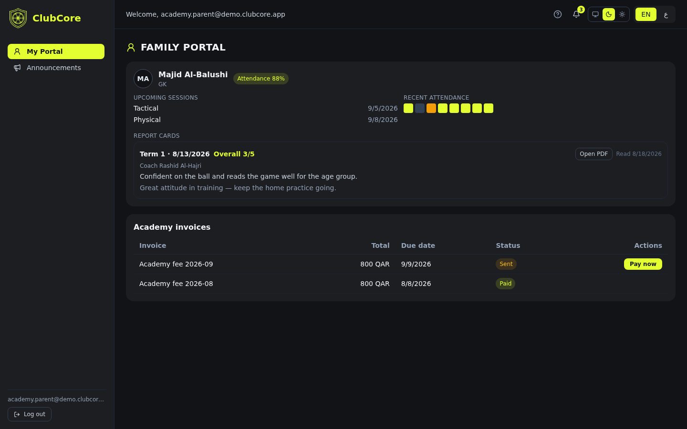
Task: Click due date 8/8/2026
Action: [416, 284]
